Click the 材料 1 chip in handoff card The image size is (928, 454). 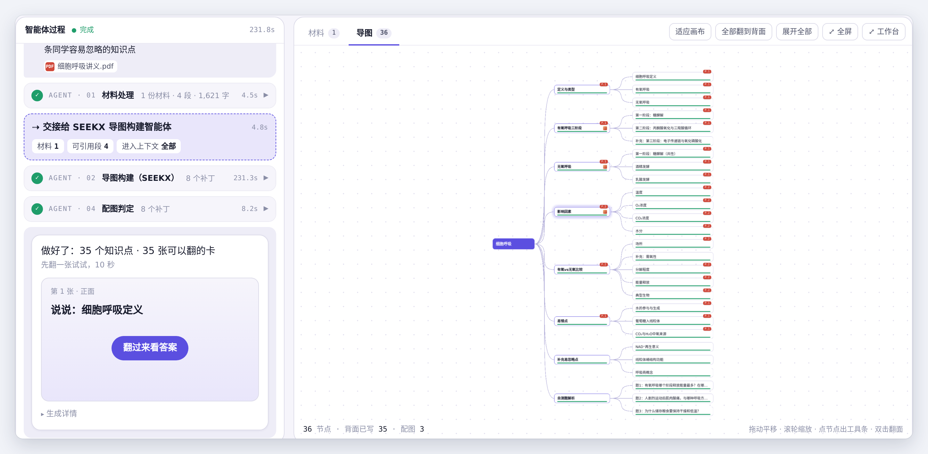pyautogui.click(x=48, y=146)
